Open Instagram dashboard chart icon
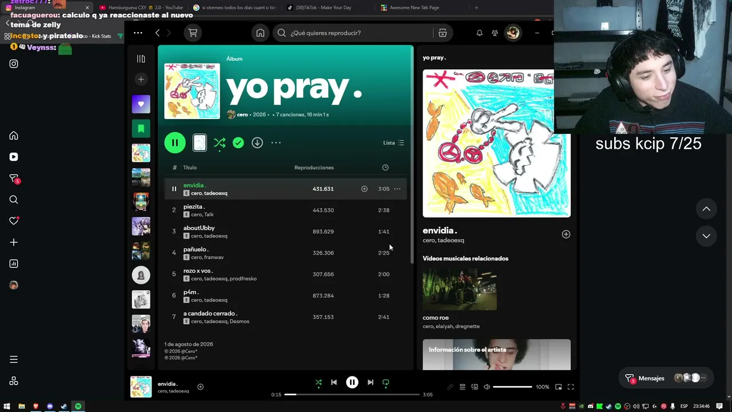 point(14,264)
